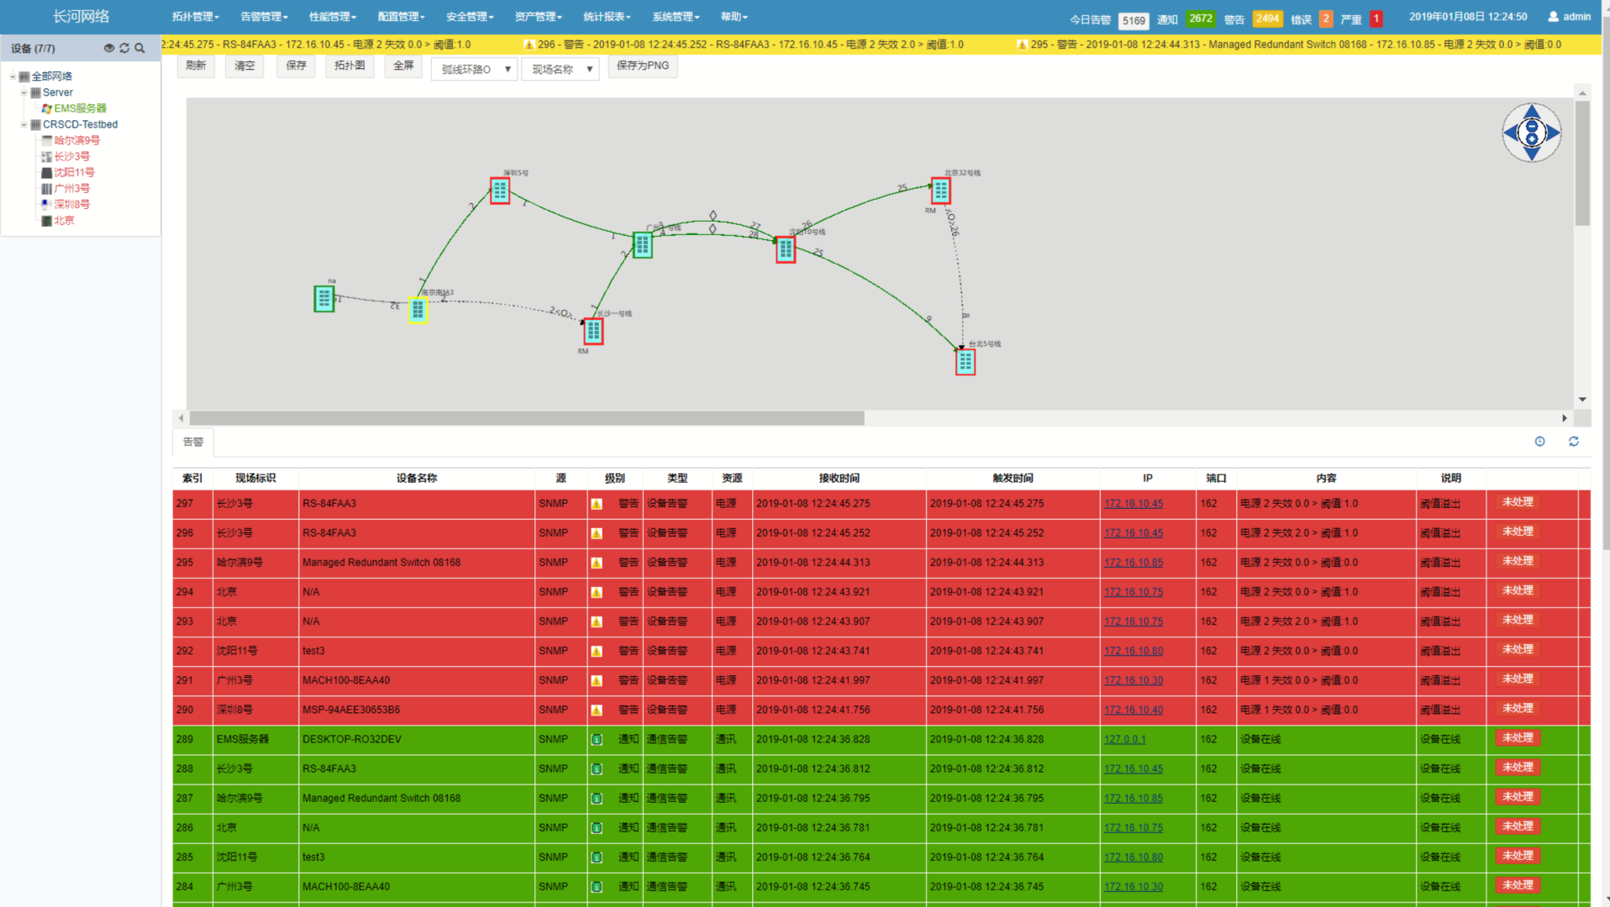Collapse the CRSCD-Testbed tree node
The image size is (1610, 907).
click(x=24, y=124)
